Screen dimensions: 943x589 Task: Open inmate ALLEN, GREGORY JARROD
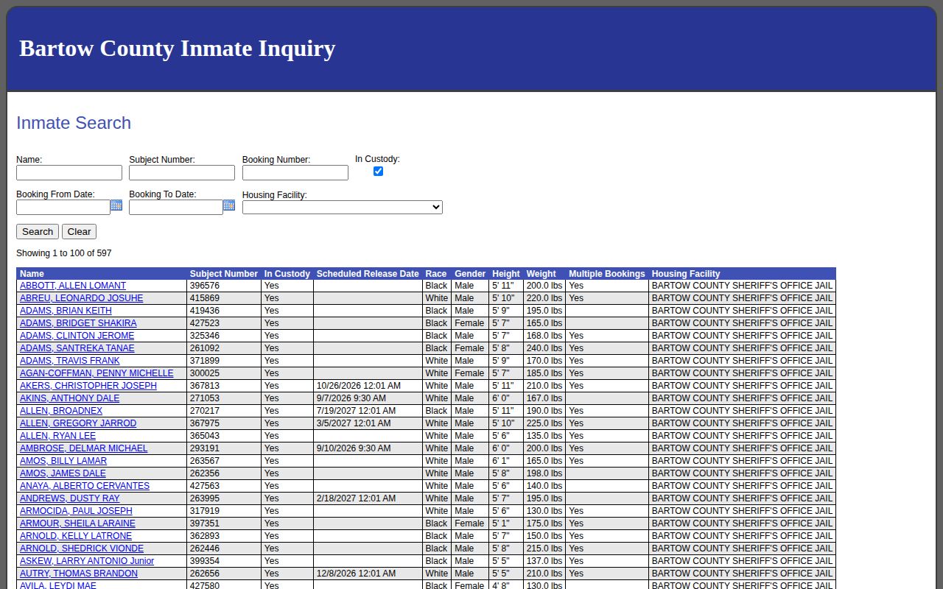(x=78, y=423)
